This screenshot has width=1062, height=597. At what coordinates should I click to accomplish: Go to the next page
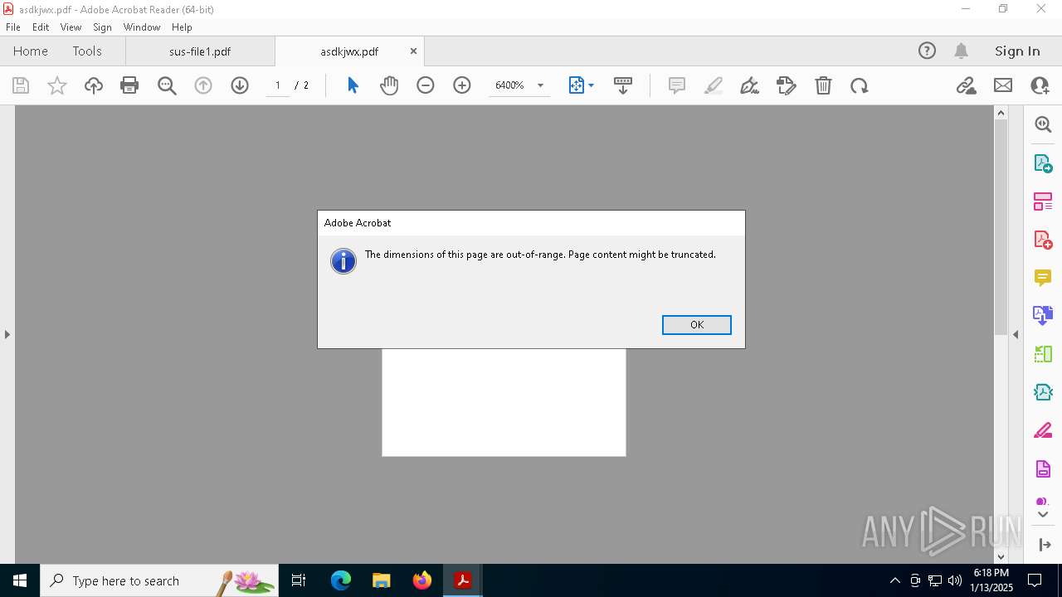240,85
